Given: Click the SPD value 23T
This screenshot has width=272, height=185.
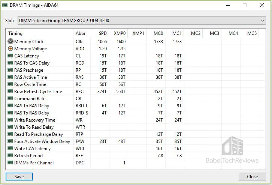Looking at the screenshot, I should (x=103, y=141).
